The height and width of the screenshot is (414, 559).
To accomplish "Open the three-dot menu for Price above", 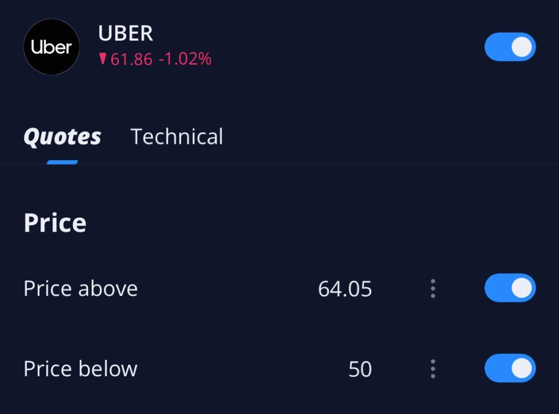I will pos(433,288).
